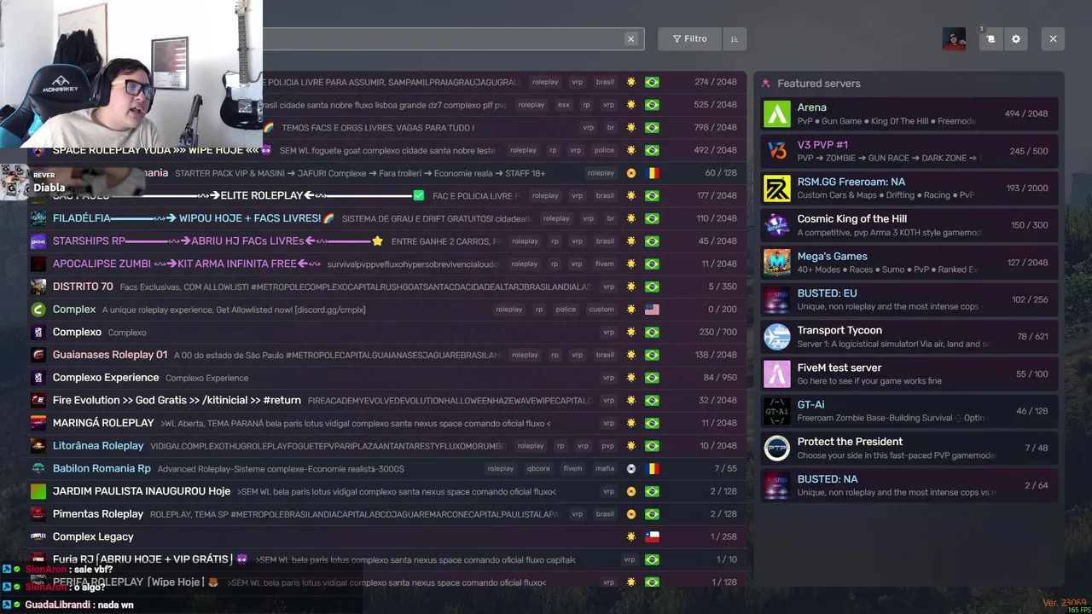Screen dimensions: 1092x614
Task: Open the Transport Tycoon server icon
Action: coord(777,336)
